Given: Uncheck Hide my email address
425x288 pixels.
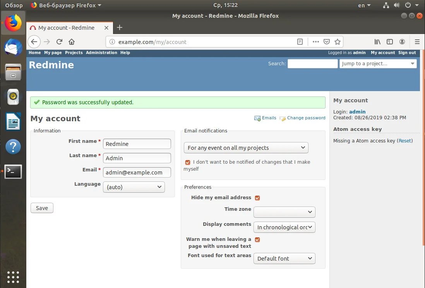Looking at the screenshot, I should pos(257,198).
